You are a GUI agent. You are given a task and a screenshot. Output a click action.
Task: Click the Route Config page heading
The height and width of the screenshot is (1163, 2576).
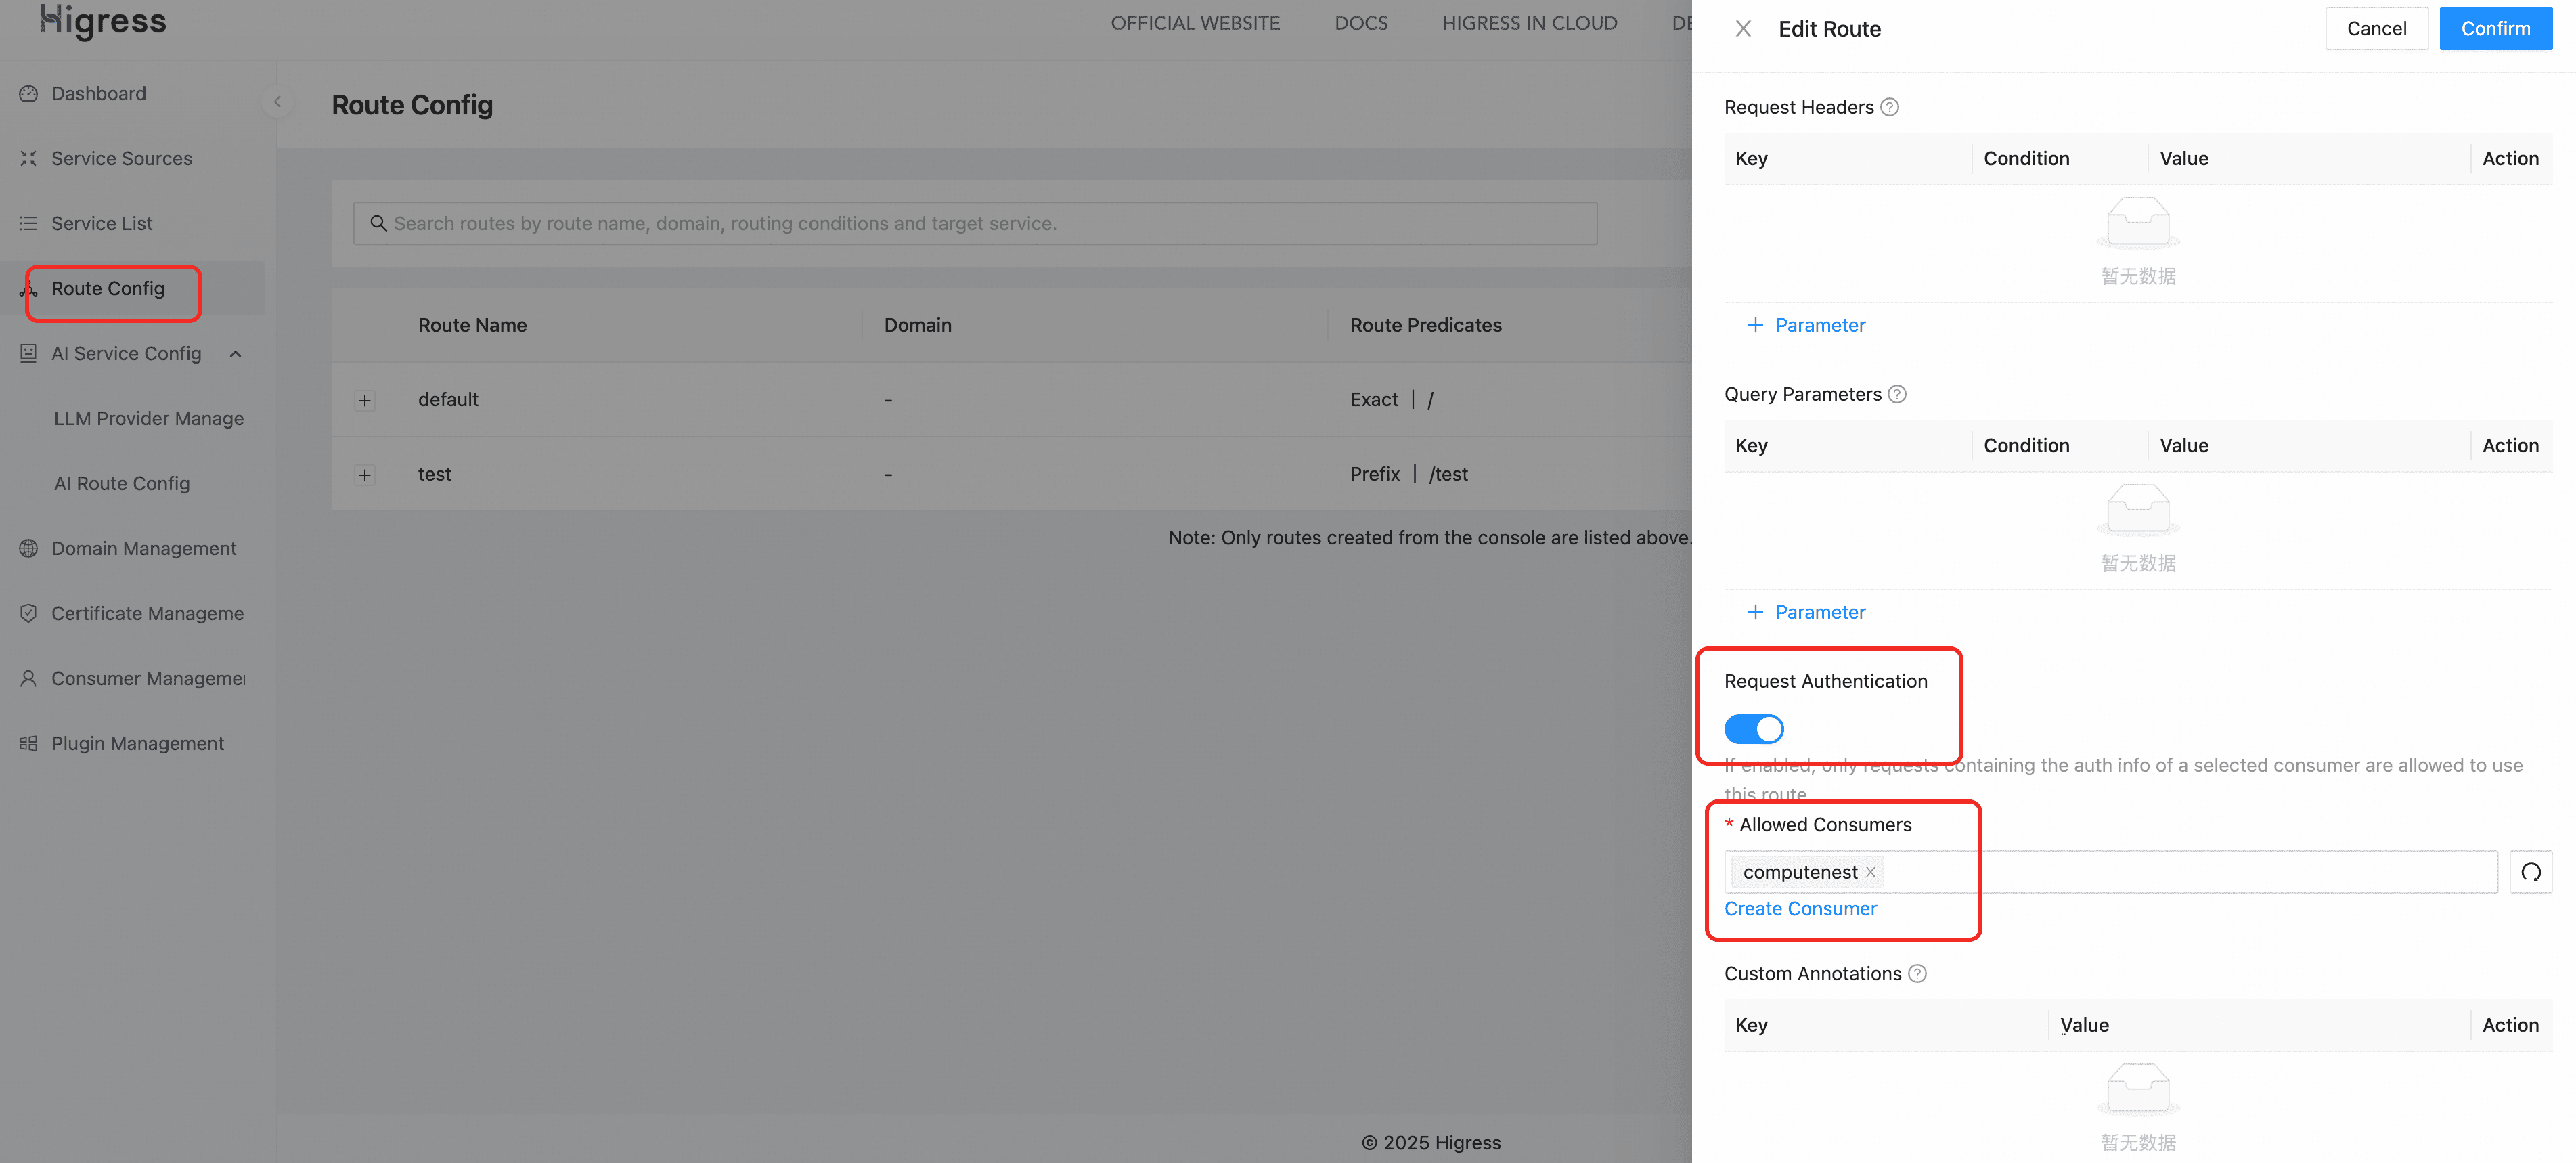coord(412,105)
